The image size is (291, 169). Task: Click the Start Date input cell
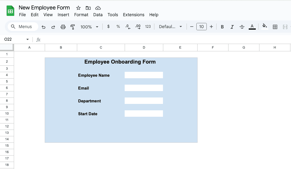click(x=144, y=114)
